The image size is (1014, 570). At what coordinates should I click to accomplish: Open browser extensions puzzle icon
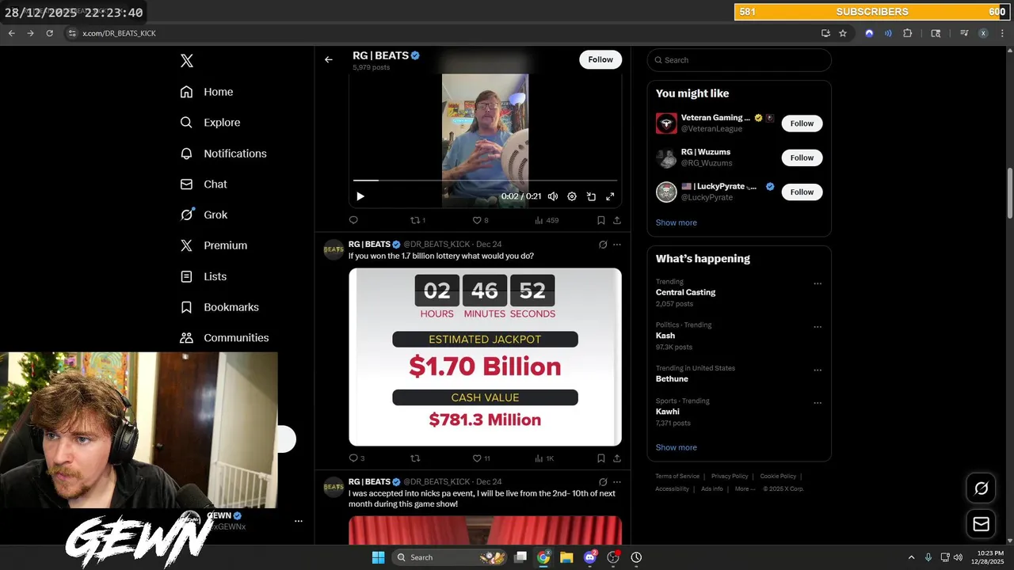(x=908, y=33)
